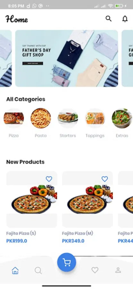Screen dimensions: 133x289
Task: Favorite the Fajita Pizza (M) with its heart
Action: click(x=105, y=179)
